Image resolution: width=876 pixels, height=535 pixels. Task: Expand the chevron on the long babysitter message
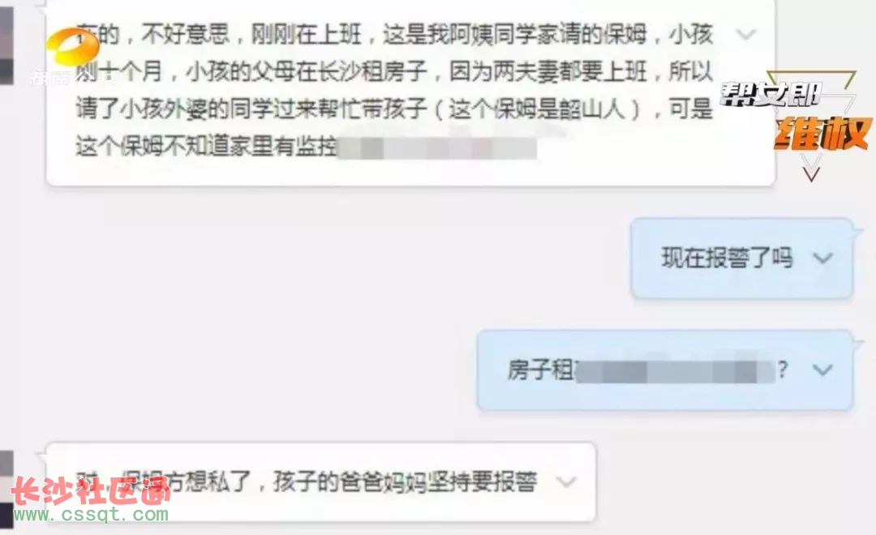tap(745, 35)
